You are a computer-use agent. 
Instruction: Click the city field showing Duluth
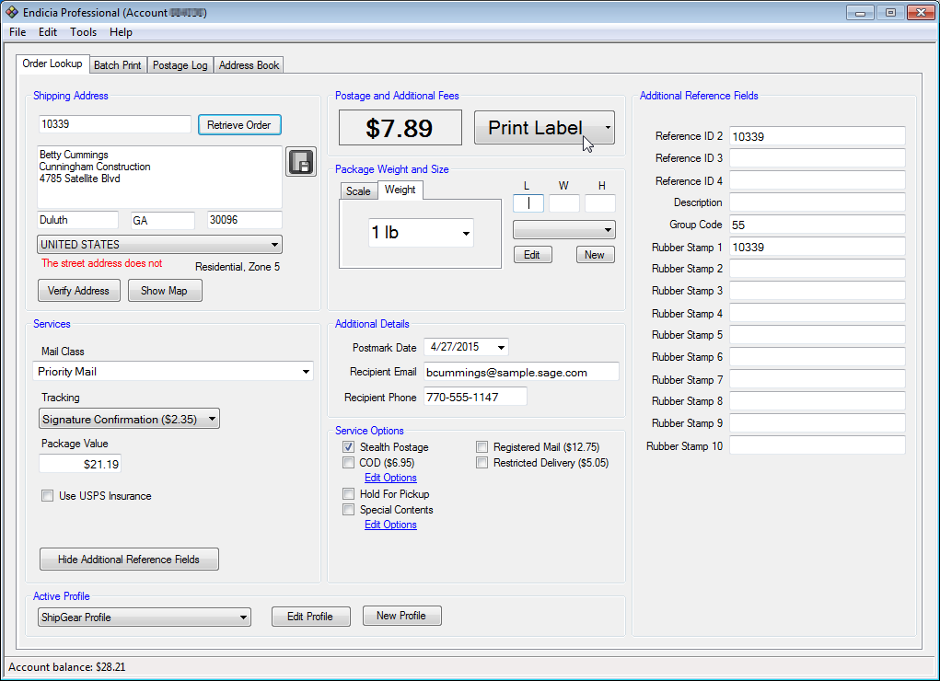(78, 220)
